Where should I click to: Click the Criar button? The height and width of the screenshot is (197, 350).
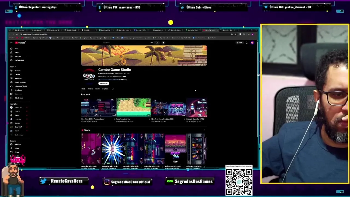pyautogui.click(x=240, y=43)
